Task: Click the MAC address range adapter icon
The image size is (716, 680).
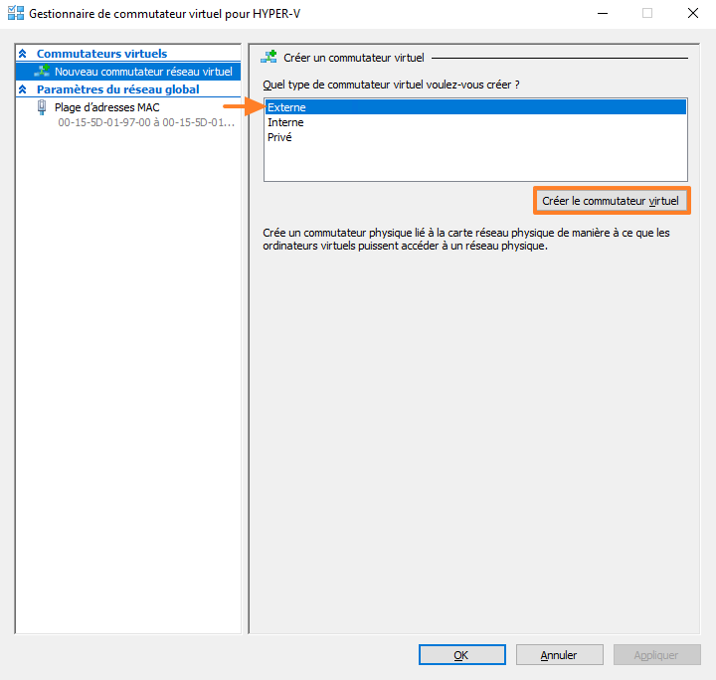Action: [42, 107]
